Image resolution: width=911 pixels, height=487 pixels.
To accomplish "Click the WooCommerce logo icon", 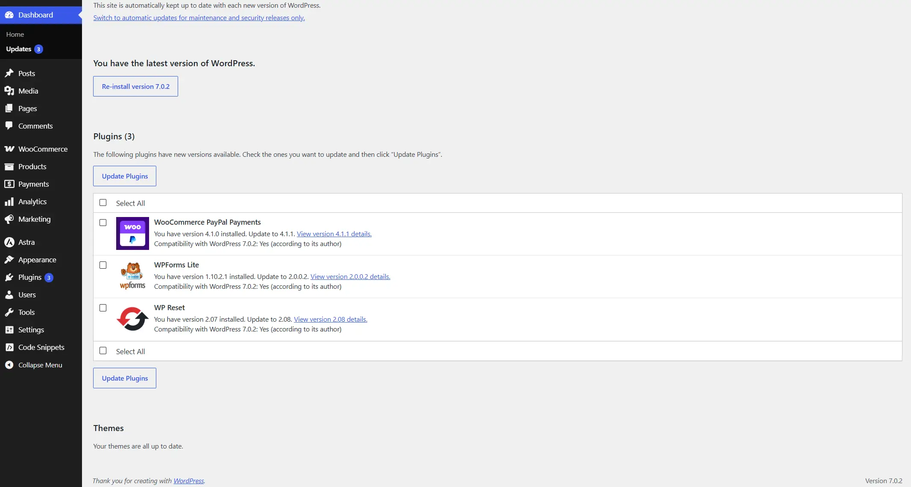I will point(9,149).
